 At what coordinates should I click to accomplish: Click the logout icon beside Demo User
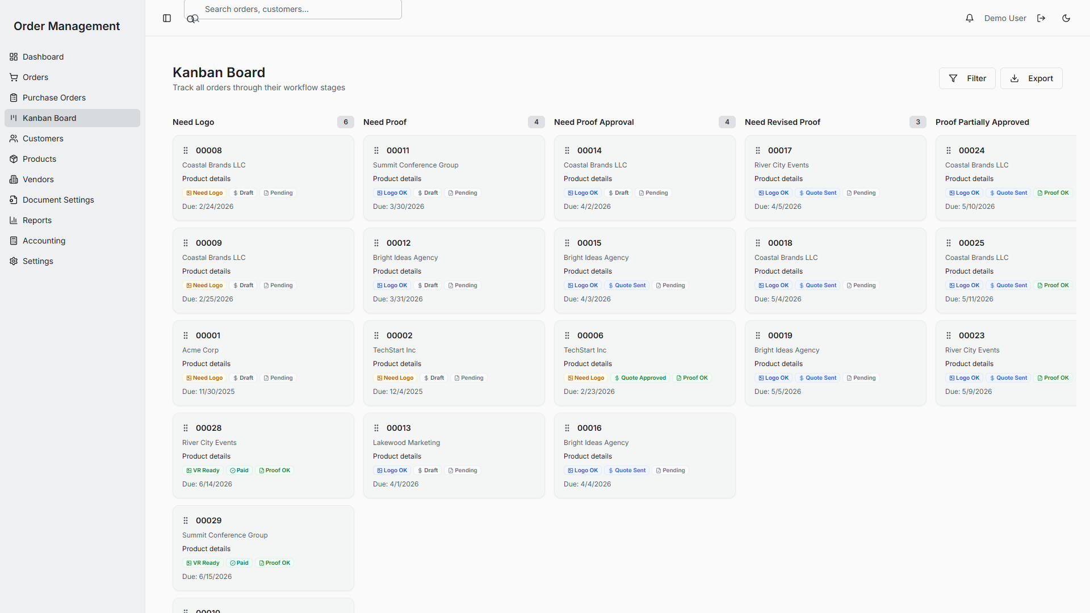point(1041,18)
